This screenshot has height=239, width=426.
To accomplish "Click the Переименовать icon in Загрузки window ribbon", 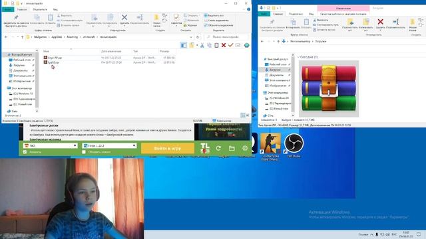I will 396,22.
